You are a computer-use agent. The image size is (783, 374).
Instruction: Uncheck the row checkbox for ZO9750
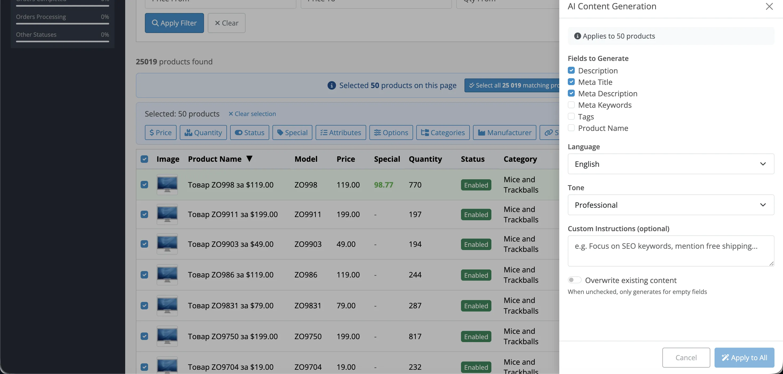click(x=144, y=336)
